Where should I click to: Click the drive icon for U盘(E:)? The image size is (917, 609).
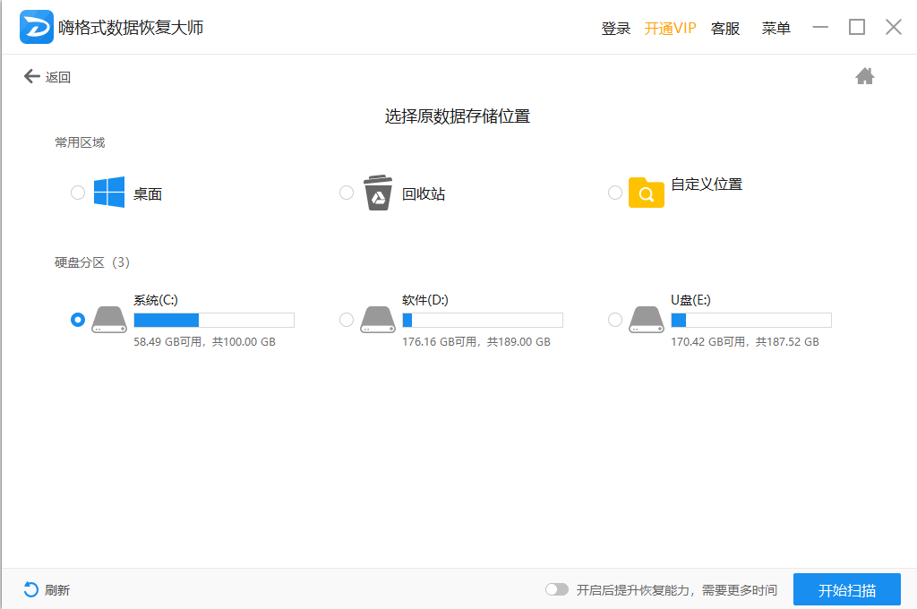pos(646,319)
